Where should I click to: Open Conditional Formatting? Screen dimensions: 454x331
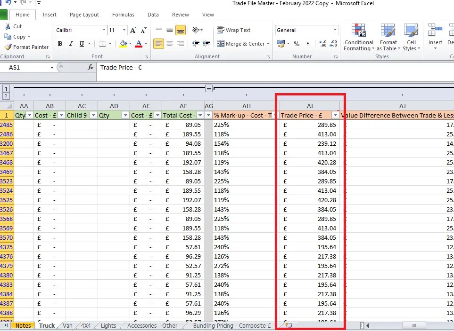click(x=359, y=37)
